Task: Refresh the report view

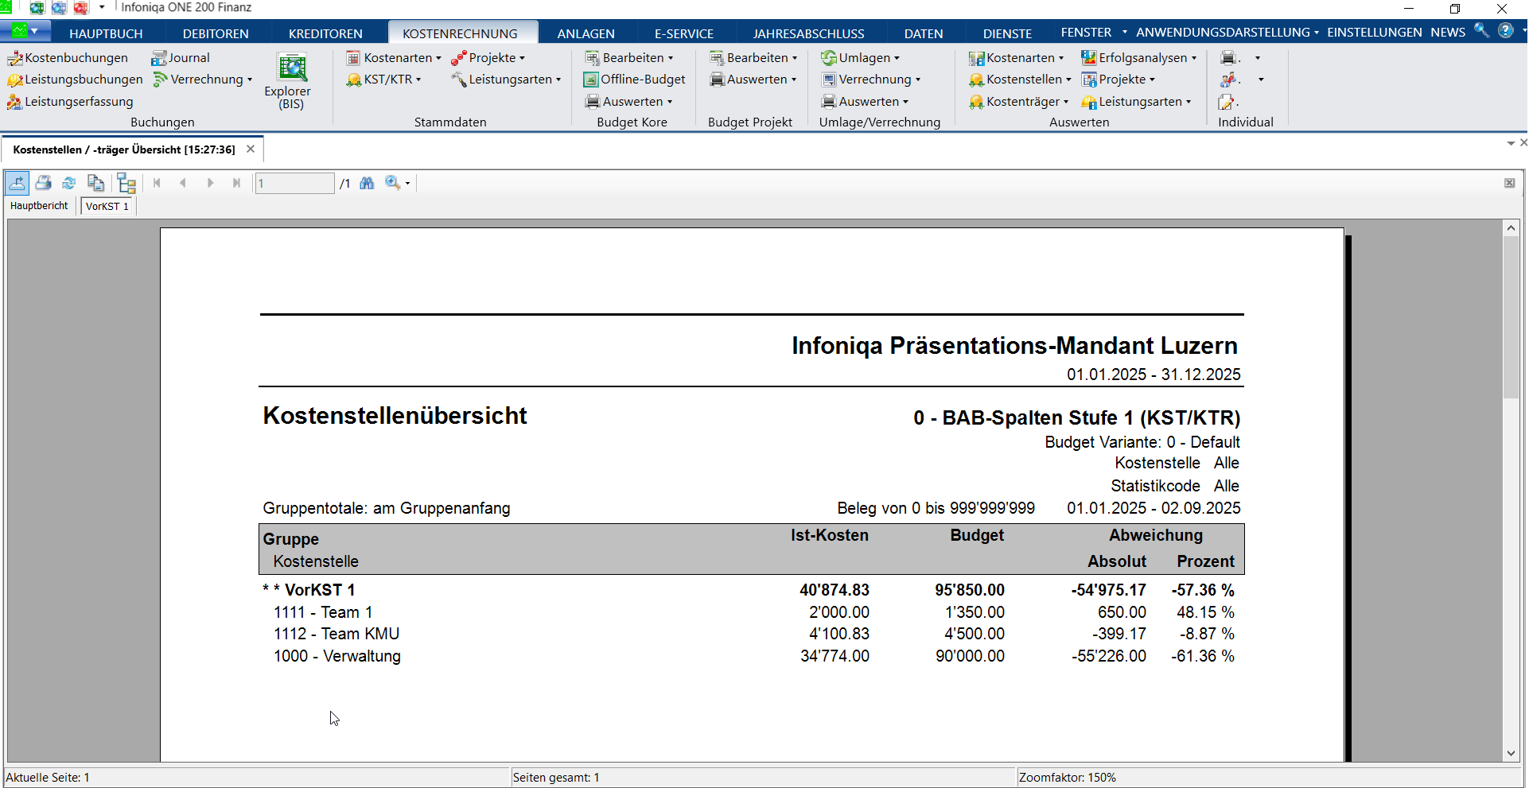Action: coord(69,184)
